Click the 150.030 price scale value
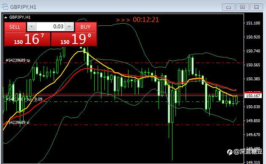 pos(253,107)
